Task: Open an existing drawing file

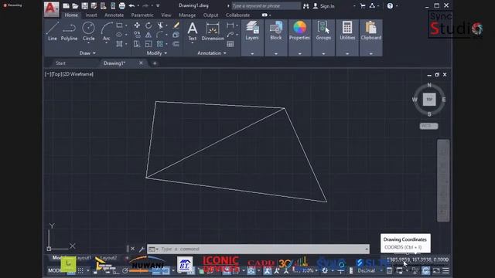Action: (75, 5)
